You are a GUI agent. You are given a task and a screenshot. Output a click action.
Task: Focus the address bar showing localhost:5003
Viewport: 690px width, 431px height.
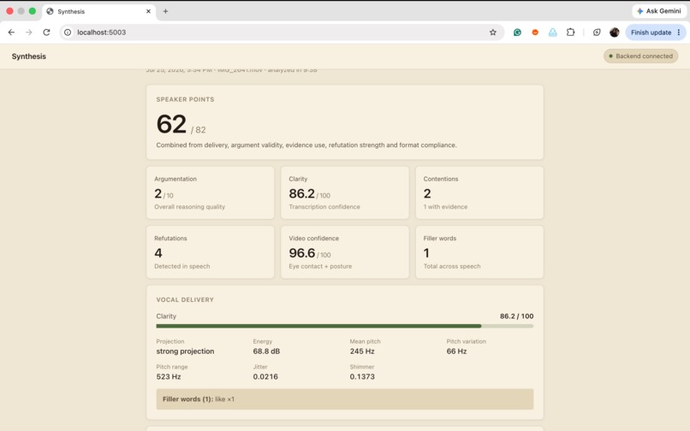click(x=282, y=32)
